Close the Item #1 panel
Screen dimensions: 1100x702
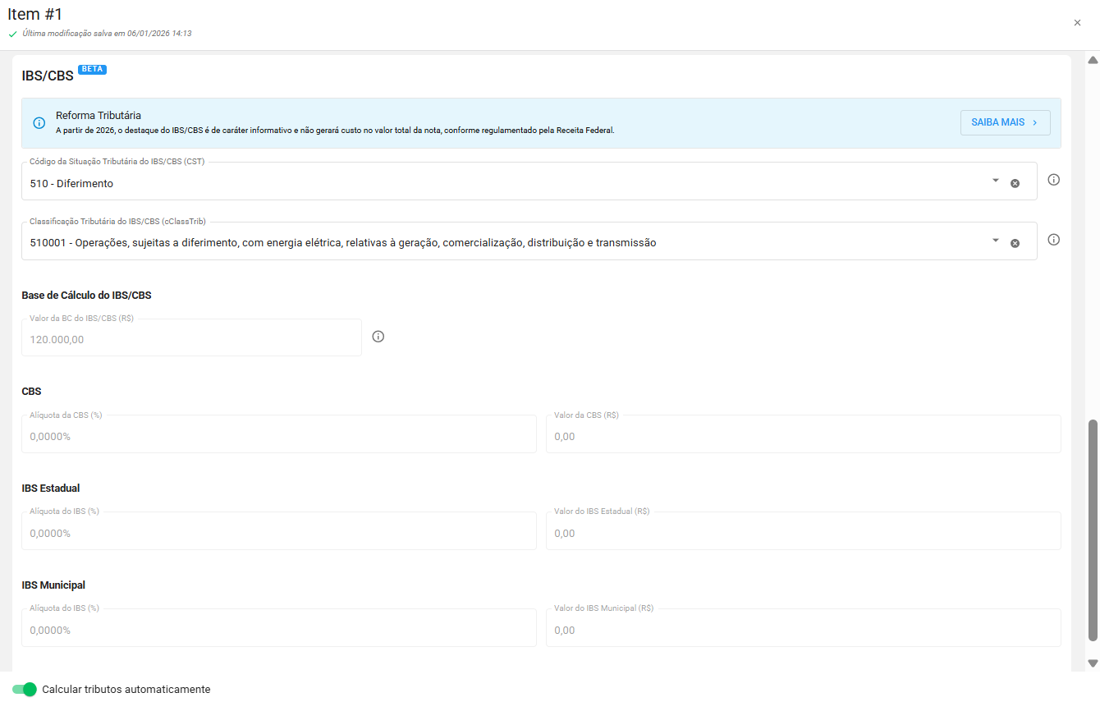coord(1077,23)
